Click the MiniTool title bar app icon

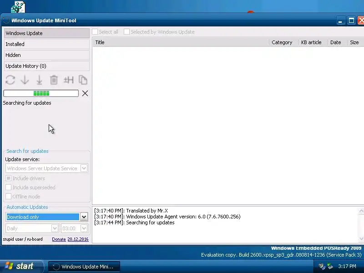pyautogui.click(x=6, y=20)
